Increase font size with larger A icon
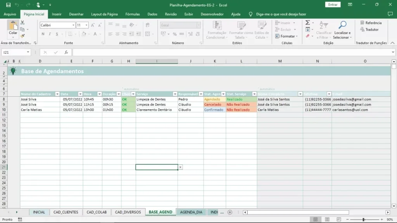 (93, 25)
